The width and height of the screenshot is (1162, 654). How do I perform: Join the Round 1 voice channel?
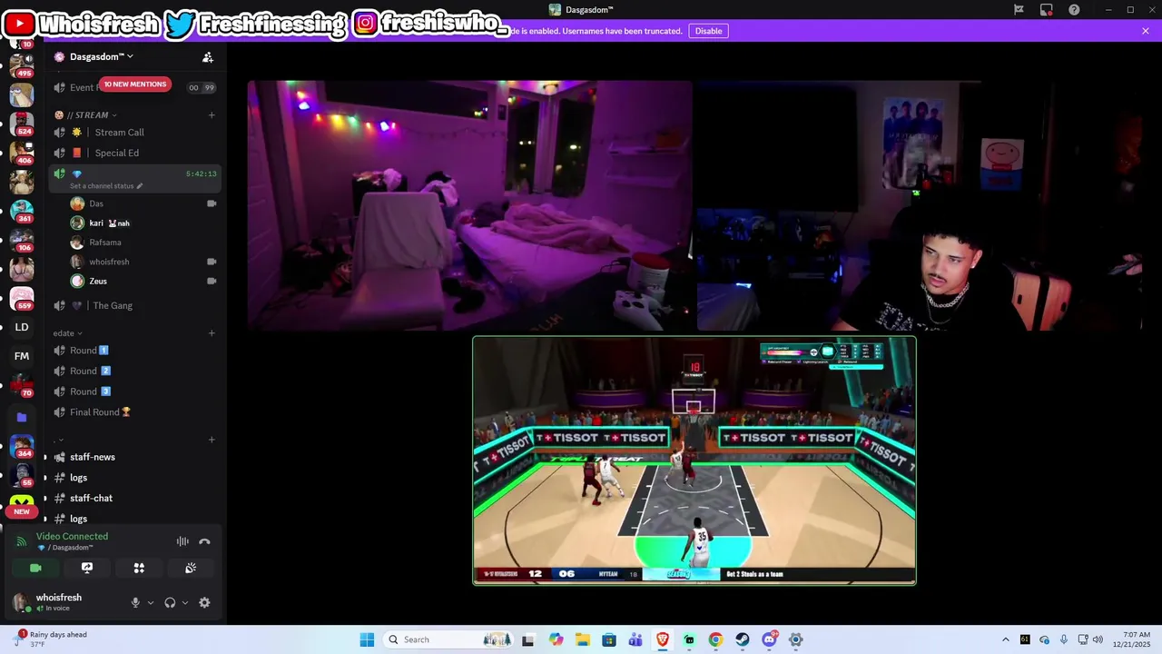[134, 351]
